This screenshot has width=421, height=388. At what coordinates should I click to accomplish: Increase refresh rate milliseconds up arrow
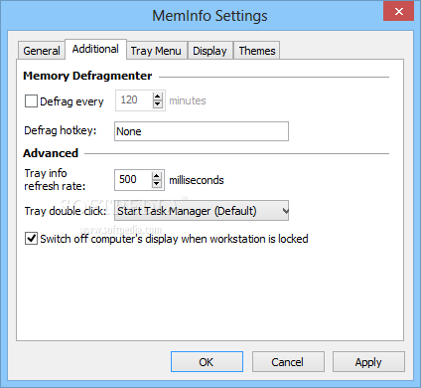coord(157,176)
